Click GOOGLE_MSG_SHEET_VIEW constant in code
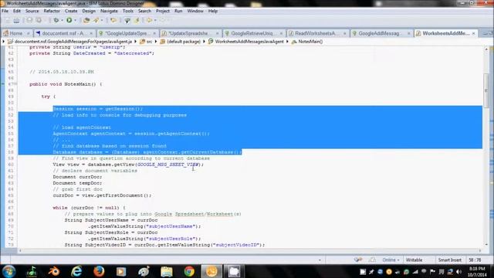The width and height of the screenshot is (494, 278). point(167,164)
